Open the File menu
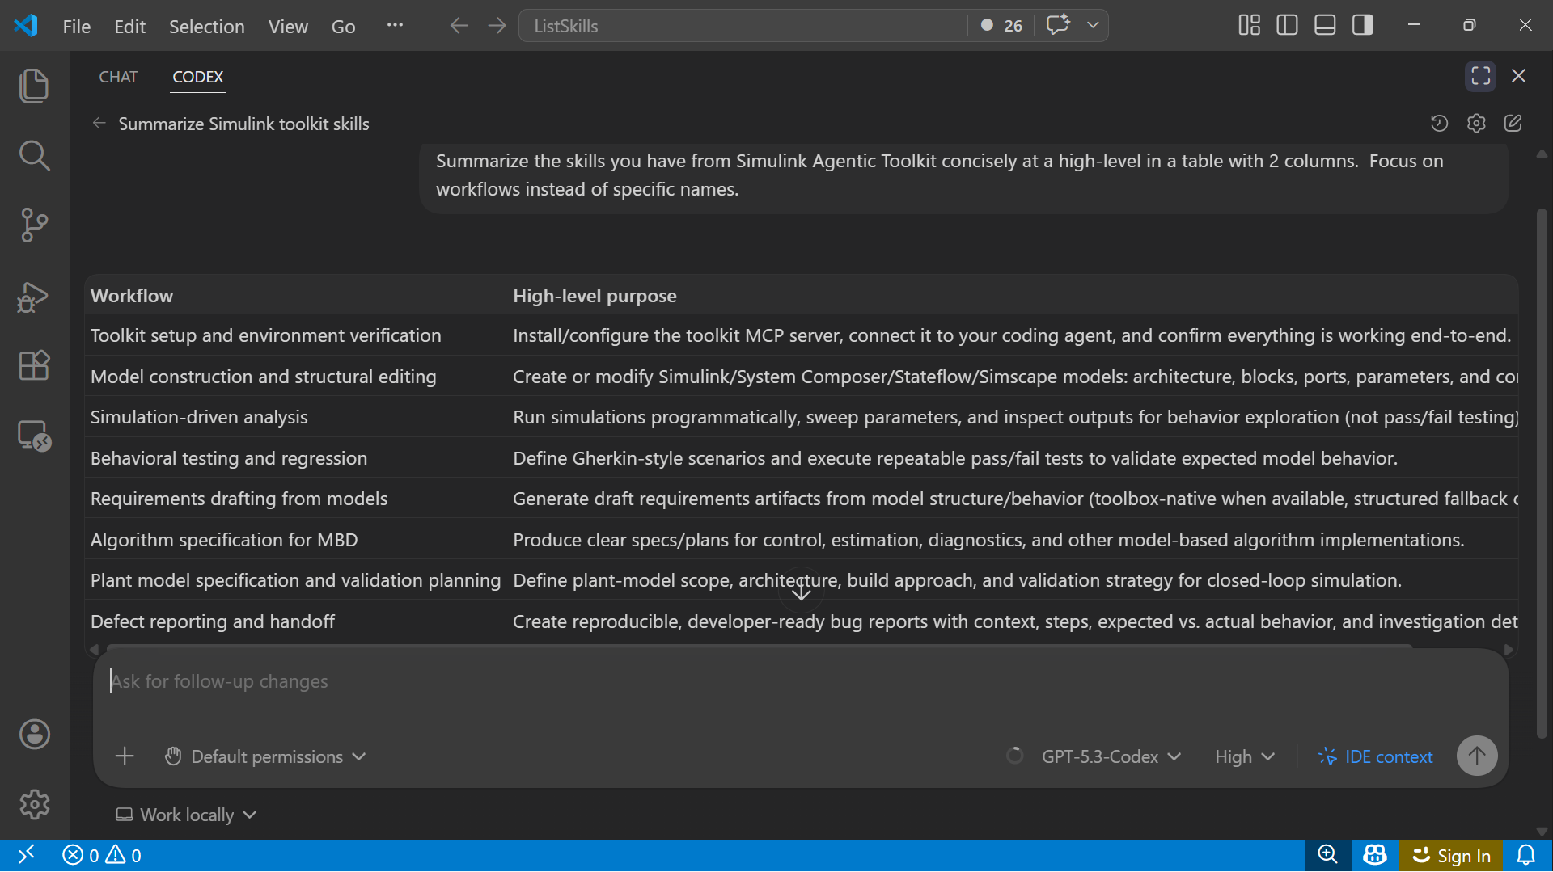This screenshot has height=872, width=1553. (x=77, y=26)
